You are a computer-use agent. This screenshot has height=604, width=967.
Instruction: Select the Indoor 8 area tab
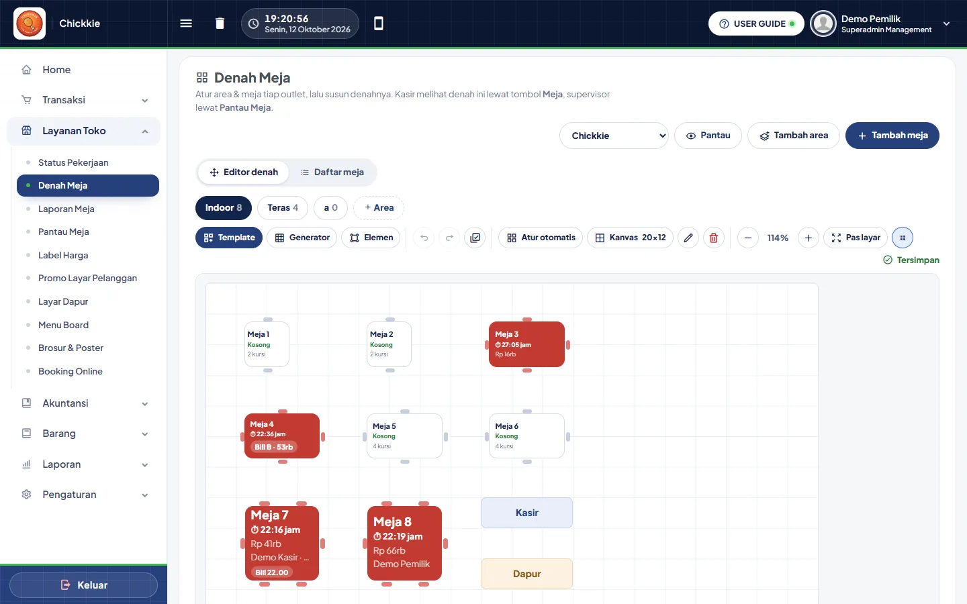tap(224, 208)
